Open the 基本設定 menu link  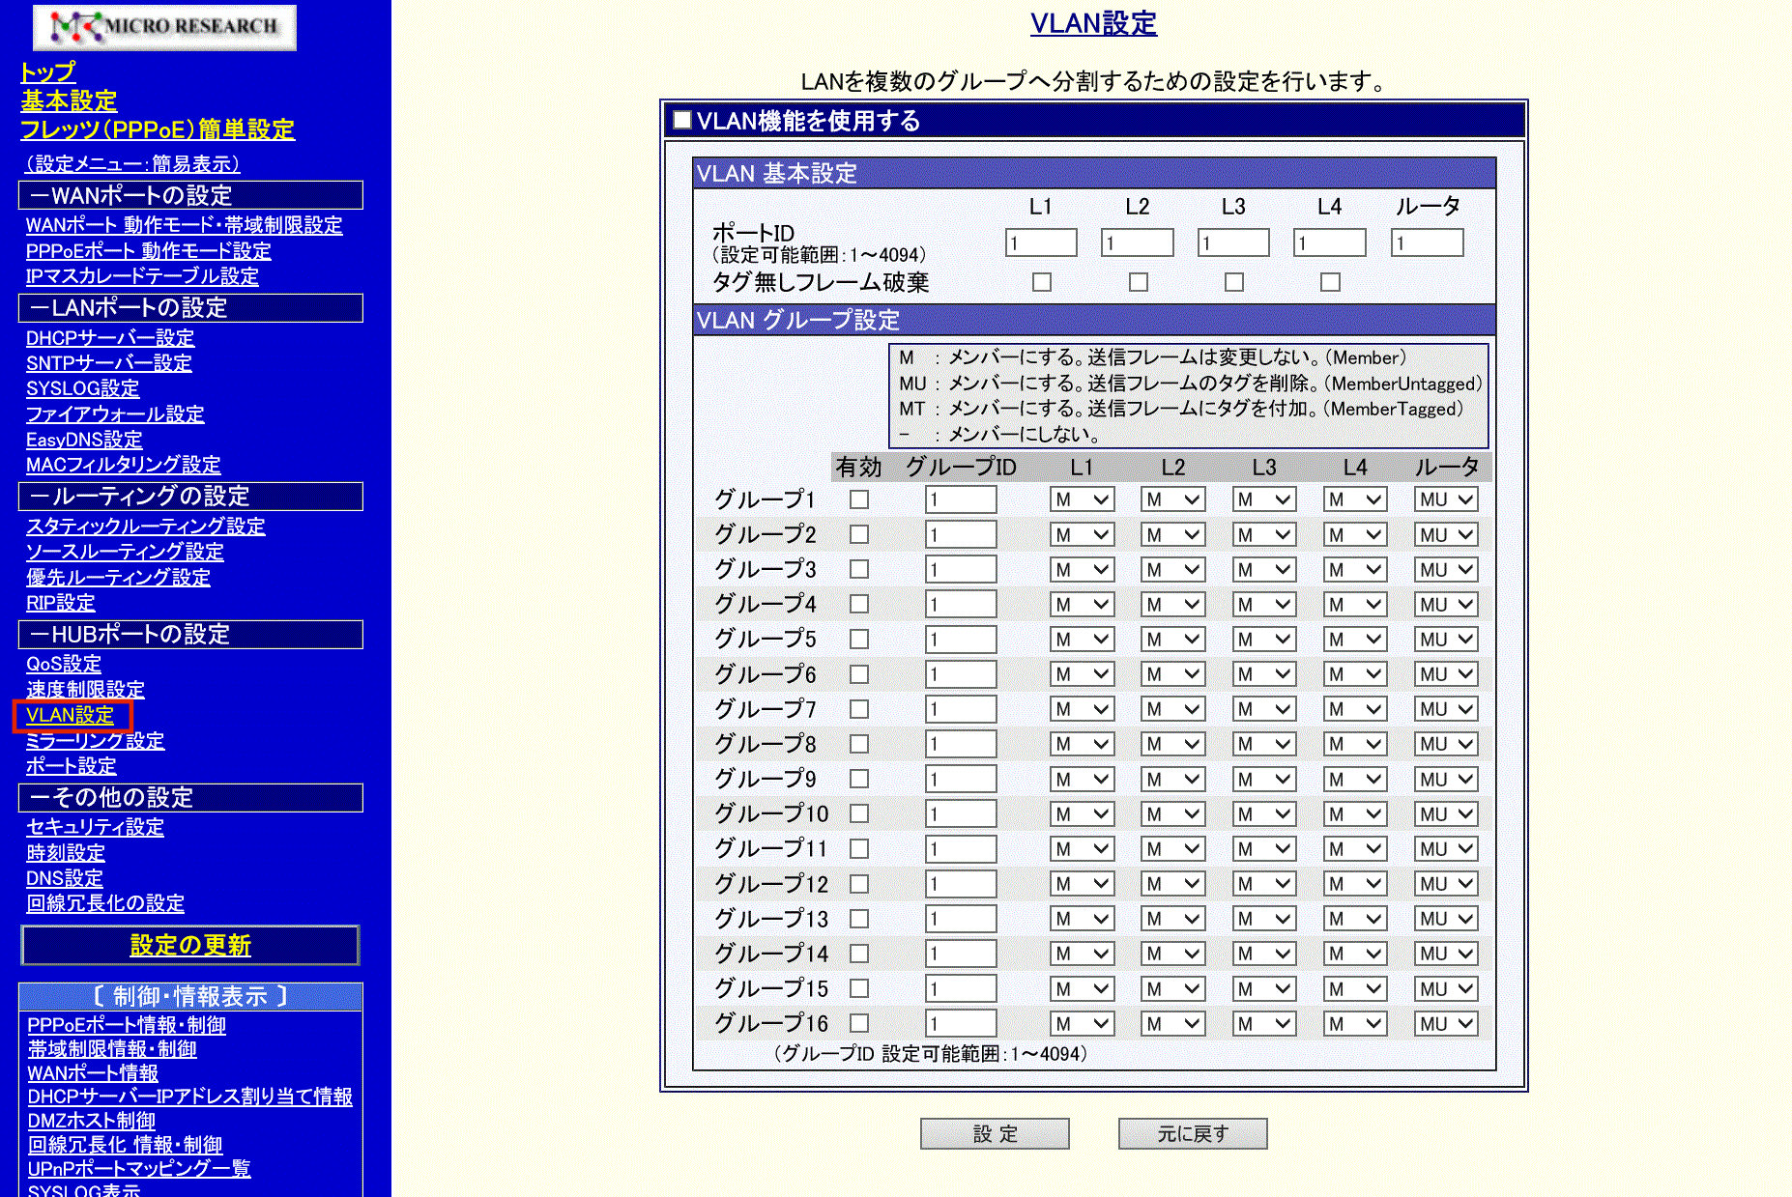pos(69,100)
